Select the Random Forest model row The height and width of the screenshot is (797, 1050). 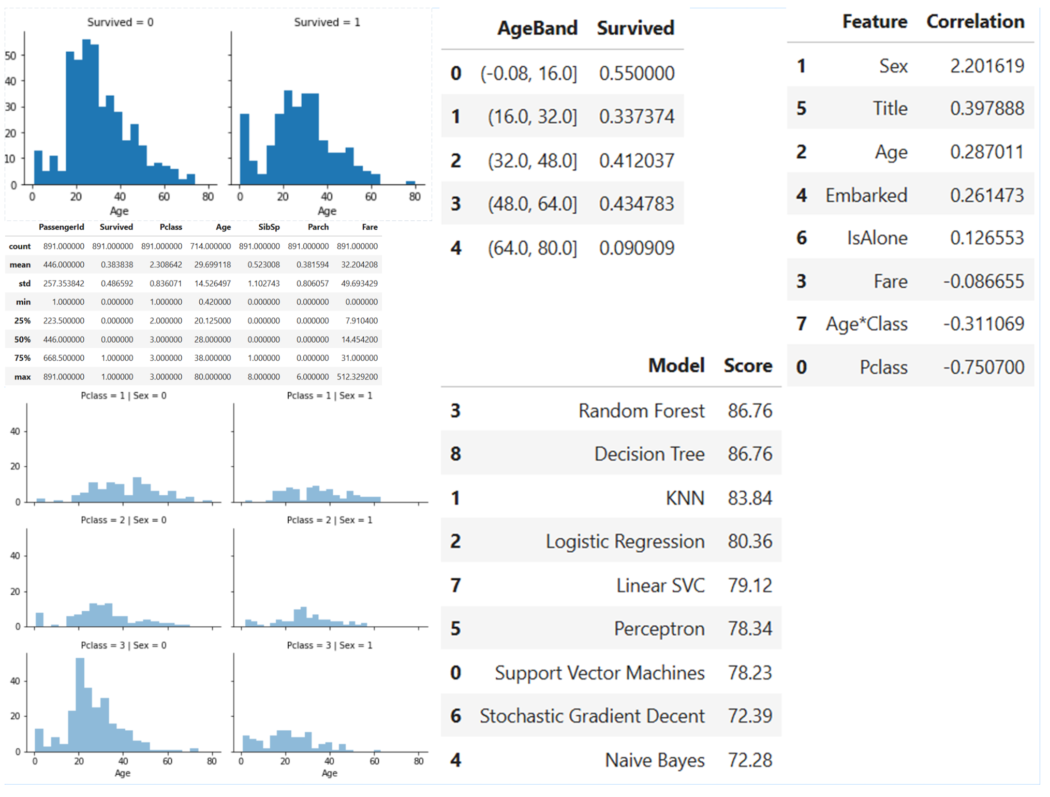tap(611, 410)
